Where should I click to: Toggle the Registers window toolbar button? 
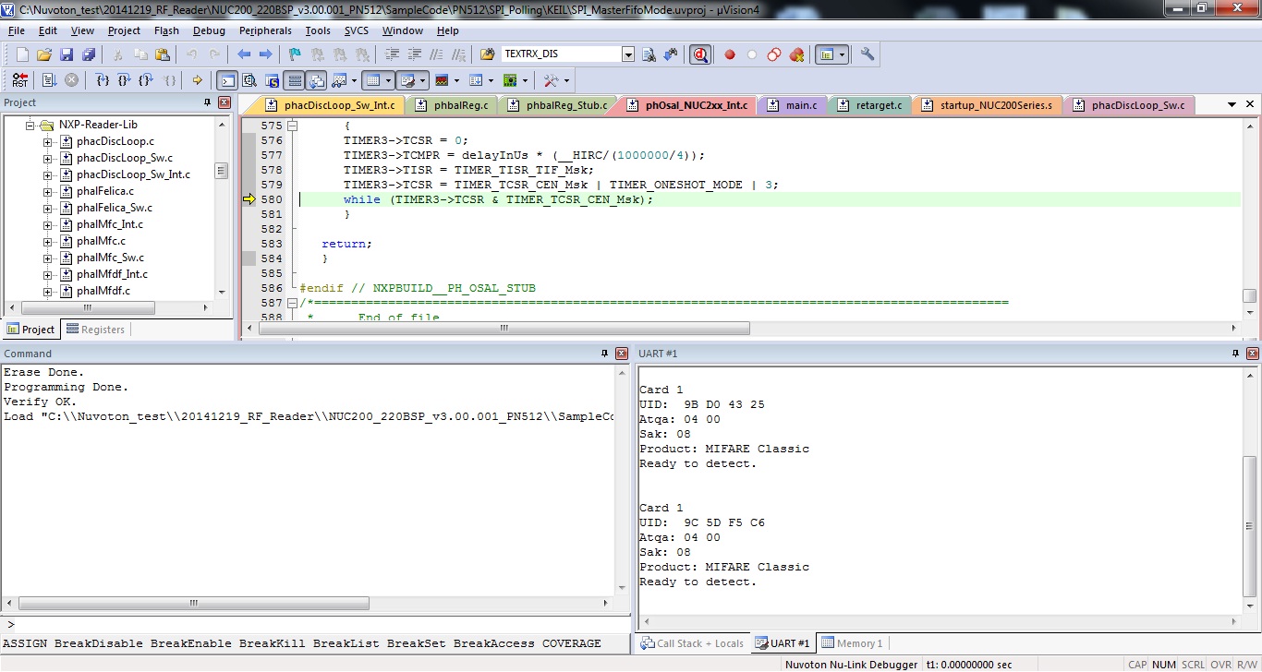[x=294, y=80]
